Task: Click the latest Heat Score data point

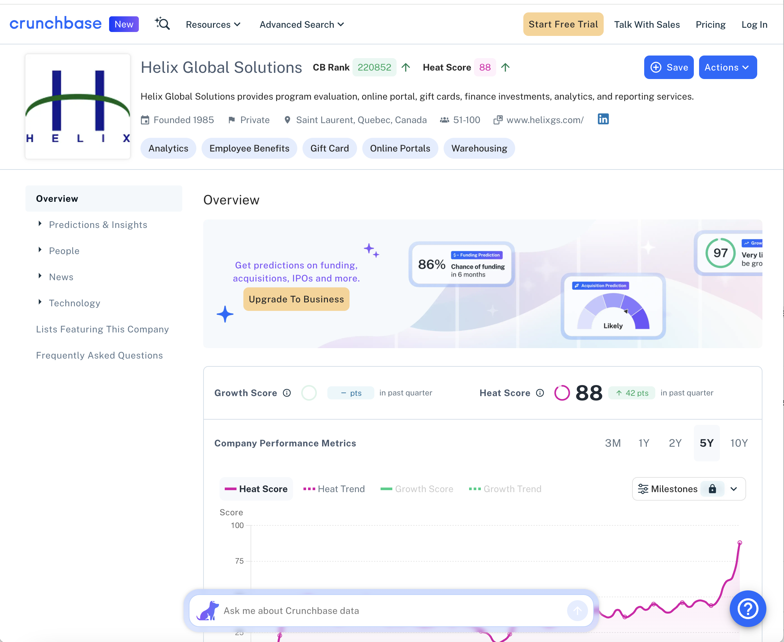Action: pyautogui.click(x=740, y=543)
